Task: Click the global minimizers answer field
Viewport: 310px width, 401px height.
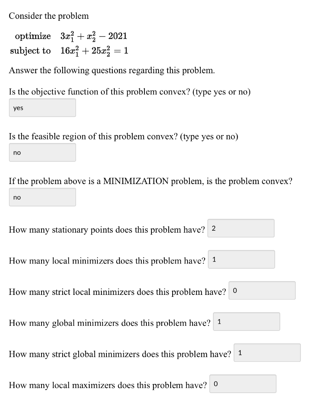Action: tap(247, 322)
